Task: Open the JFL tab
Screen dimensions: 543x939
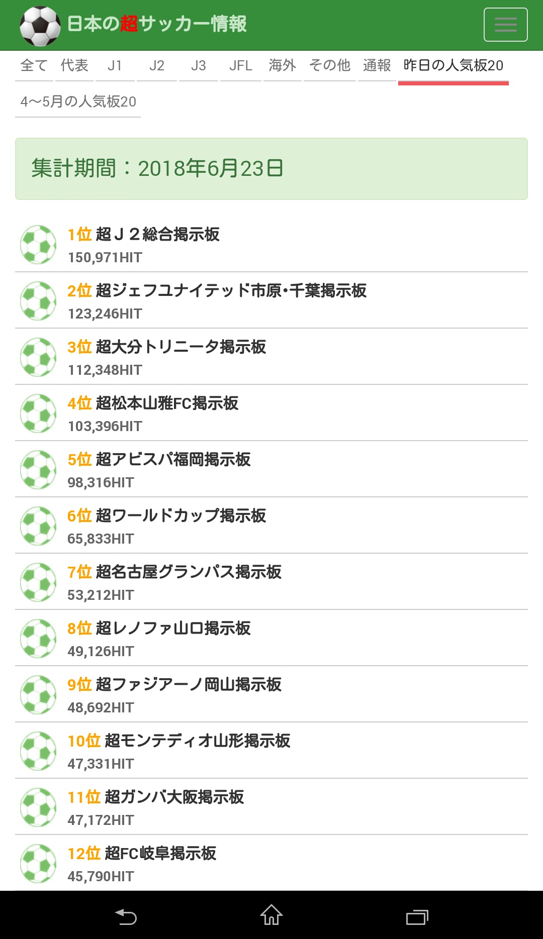Action: (x=240, y=66)
